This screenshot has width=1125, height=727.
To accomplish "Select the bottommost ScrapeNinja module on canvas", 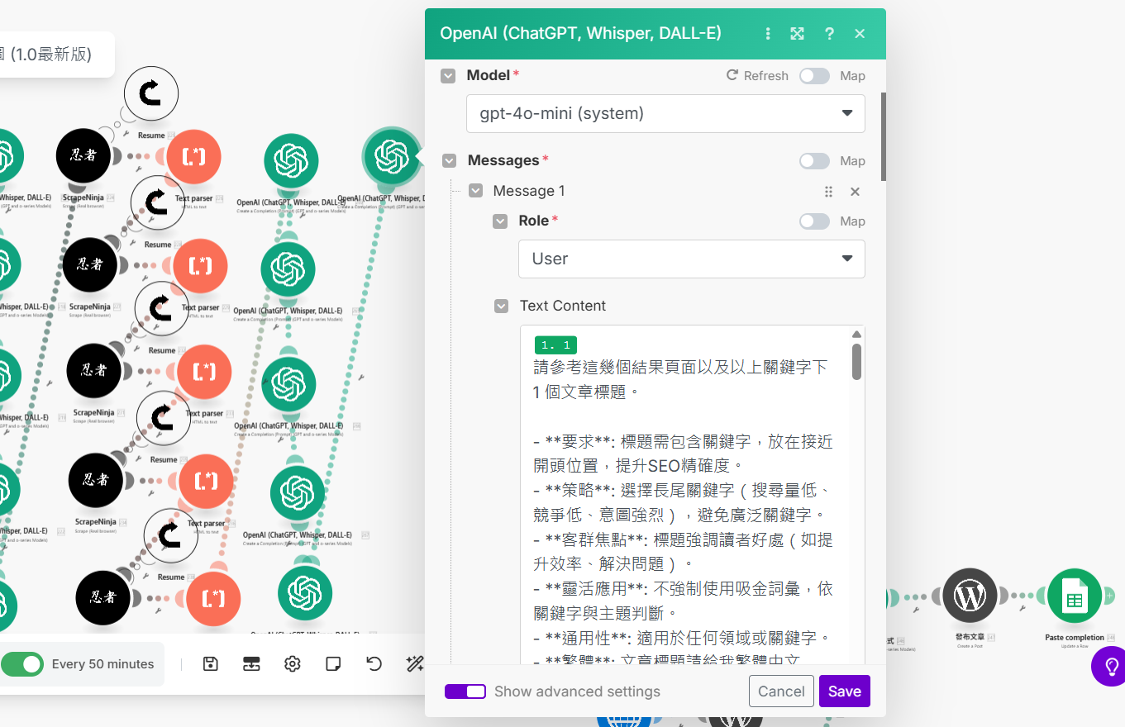I will [102, 597].
